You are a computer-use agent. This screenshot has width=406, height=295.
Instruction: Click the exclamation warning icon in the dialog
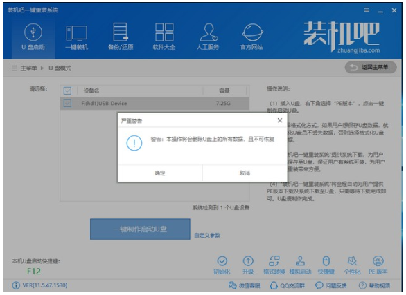(x=134, y=143)
